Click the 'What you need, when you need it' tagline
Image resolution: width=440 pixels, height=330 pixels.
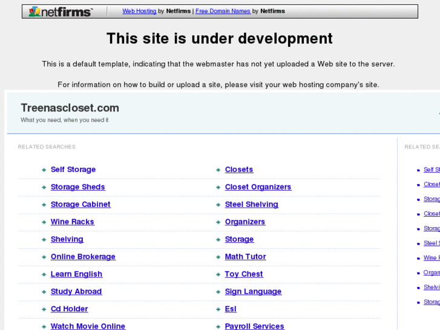65,120
